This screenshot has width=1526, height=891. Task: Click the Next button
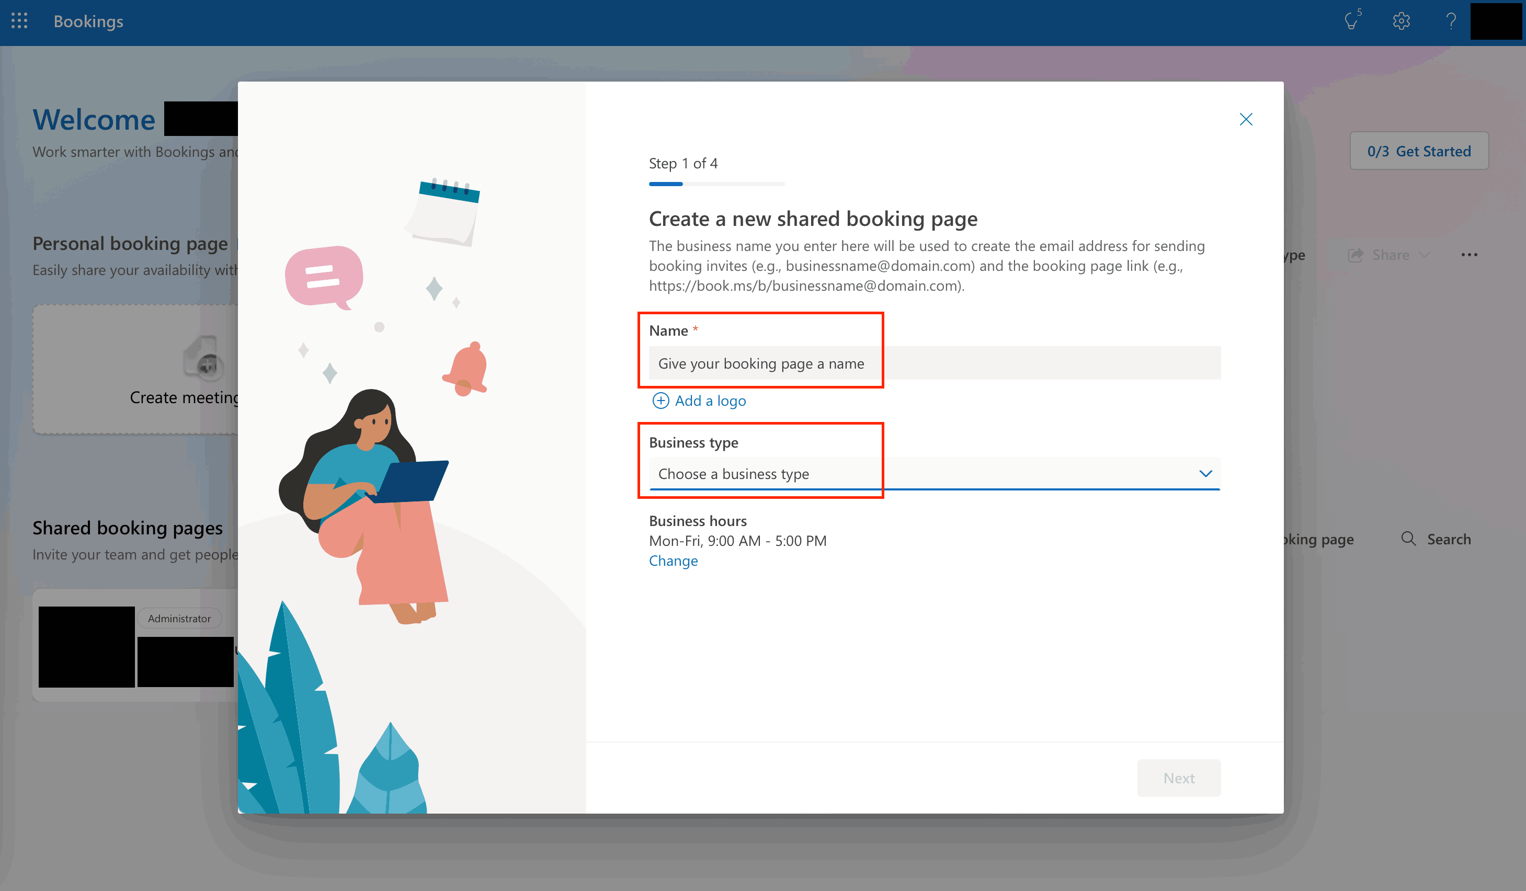[x=1178, y=778]
